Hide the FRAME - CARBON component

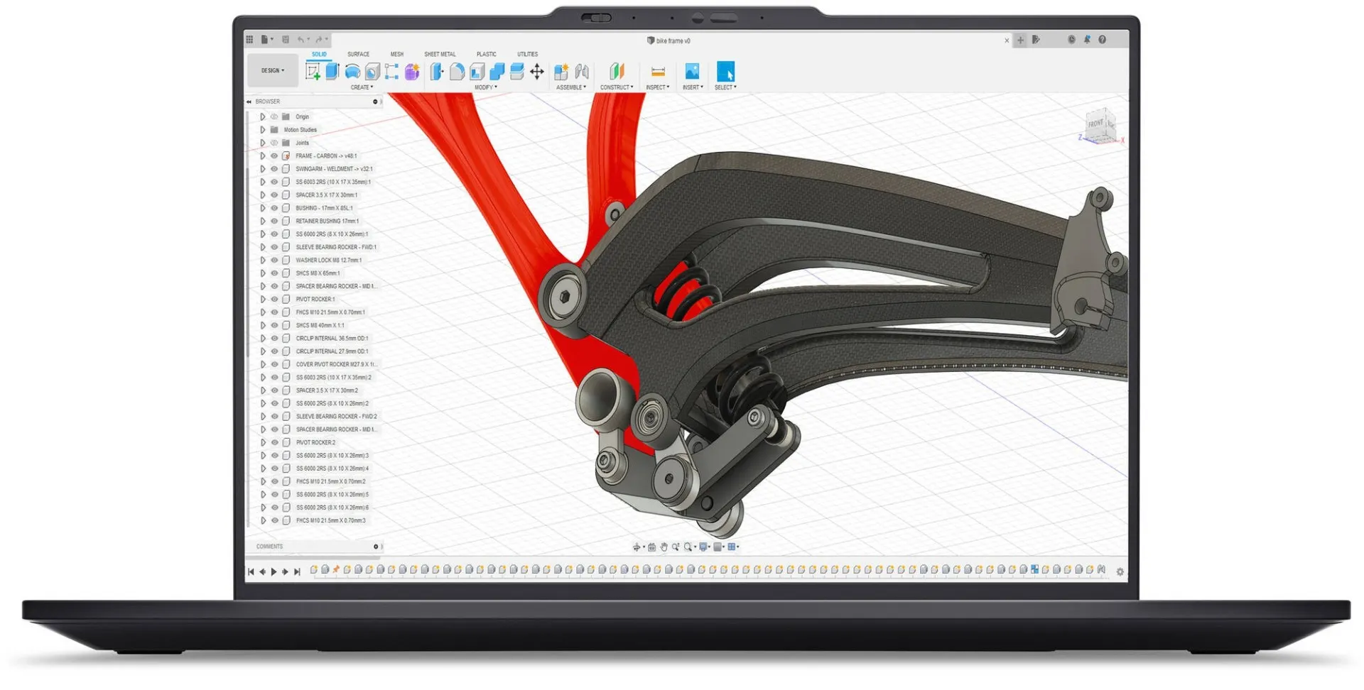(274, 156)
